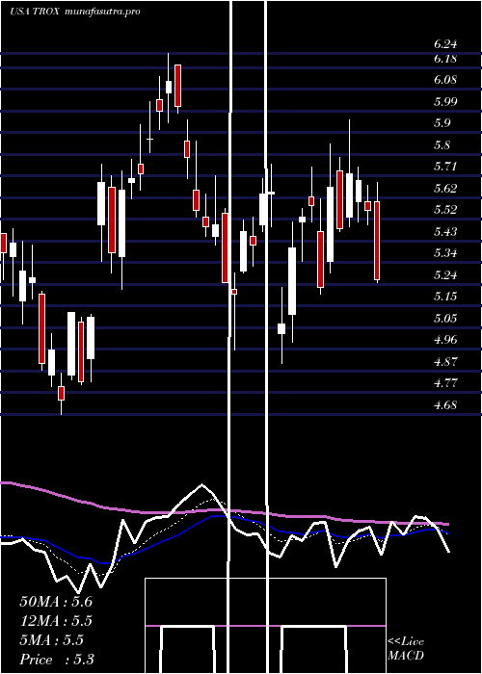
Task: Click the '<<Live MACD' label
Action: (x=406, y=649)
